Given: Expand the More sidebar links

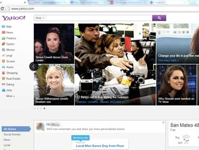Looking at the screenshot, I should (x=10, y=96).
